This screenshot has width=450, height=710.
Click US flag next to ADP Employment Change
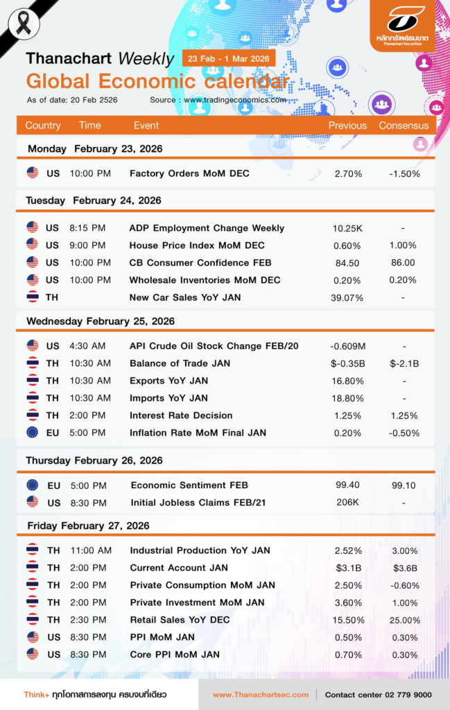33,227
